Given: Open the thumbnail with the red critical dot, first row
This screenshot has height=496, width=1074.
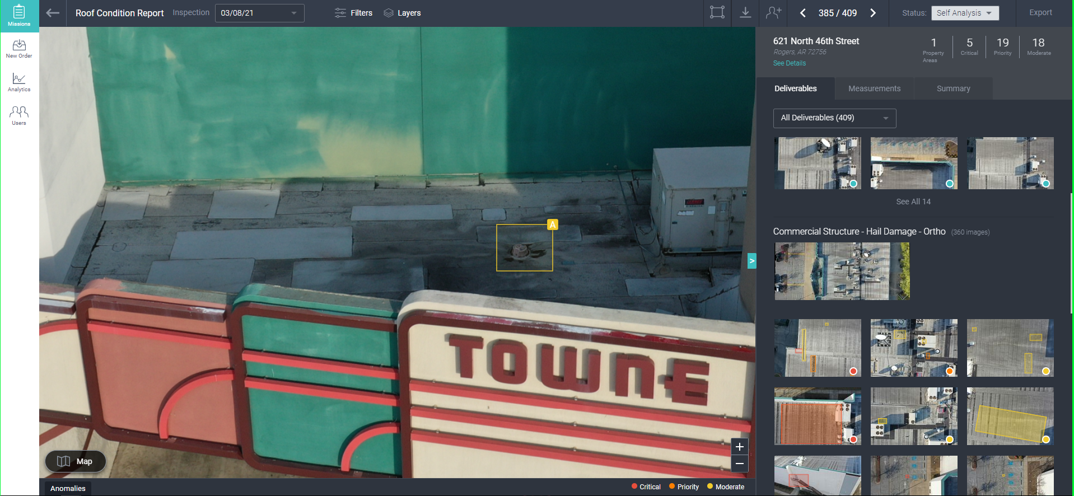Looking at the screenshot, I should (818, 348).
